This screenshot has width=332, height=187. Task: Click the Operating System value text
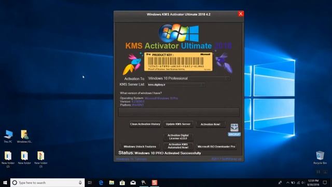pyautogui.click(x=161, y=98)
